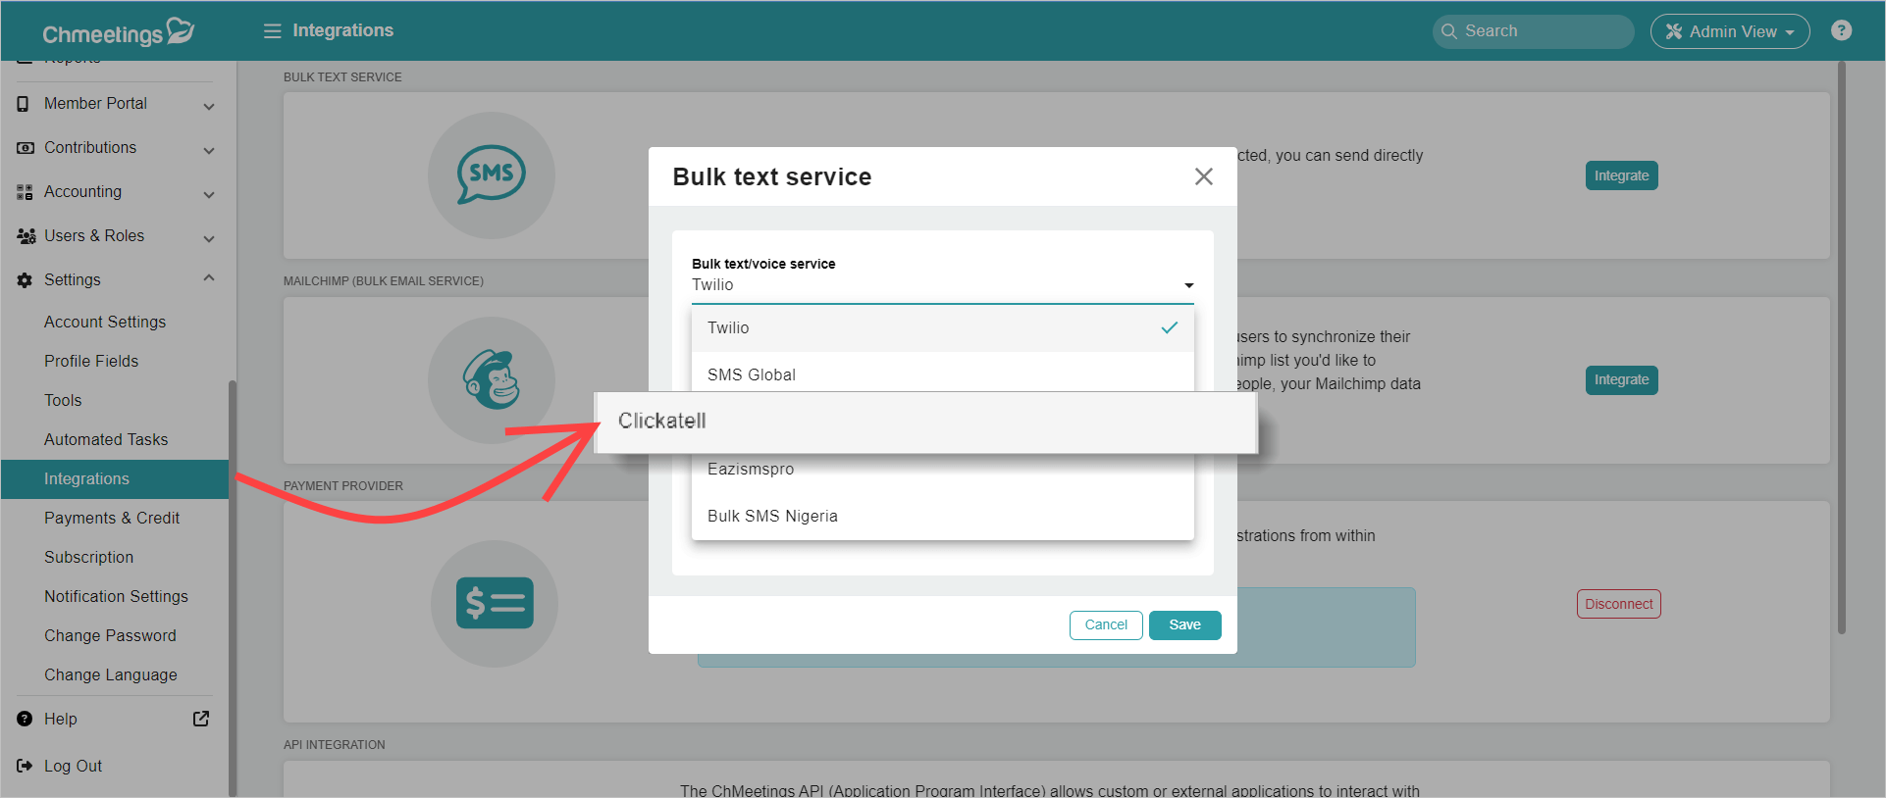This screenshot has height=798, width=1886.
Task: Open Profile Fields in sidebar
Action: (91, 362)
